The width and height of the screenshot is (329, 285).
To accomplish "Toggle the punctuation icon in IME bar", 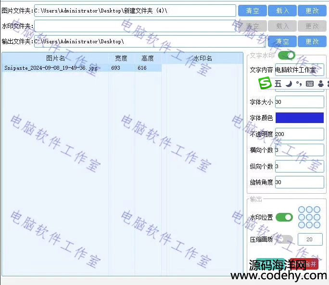I will pyautogui.click(x=299, y=84).
